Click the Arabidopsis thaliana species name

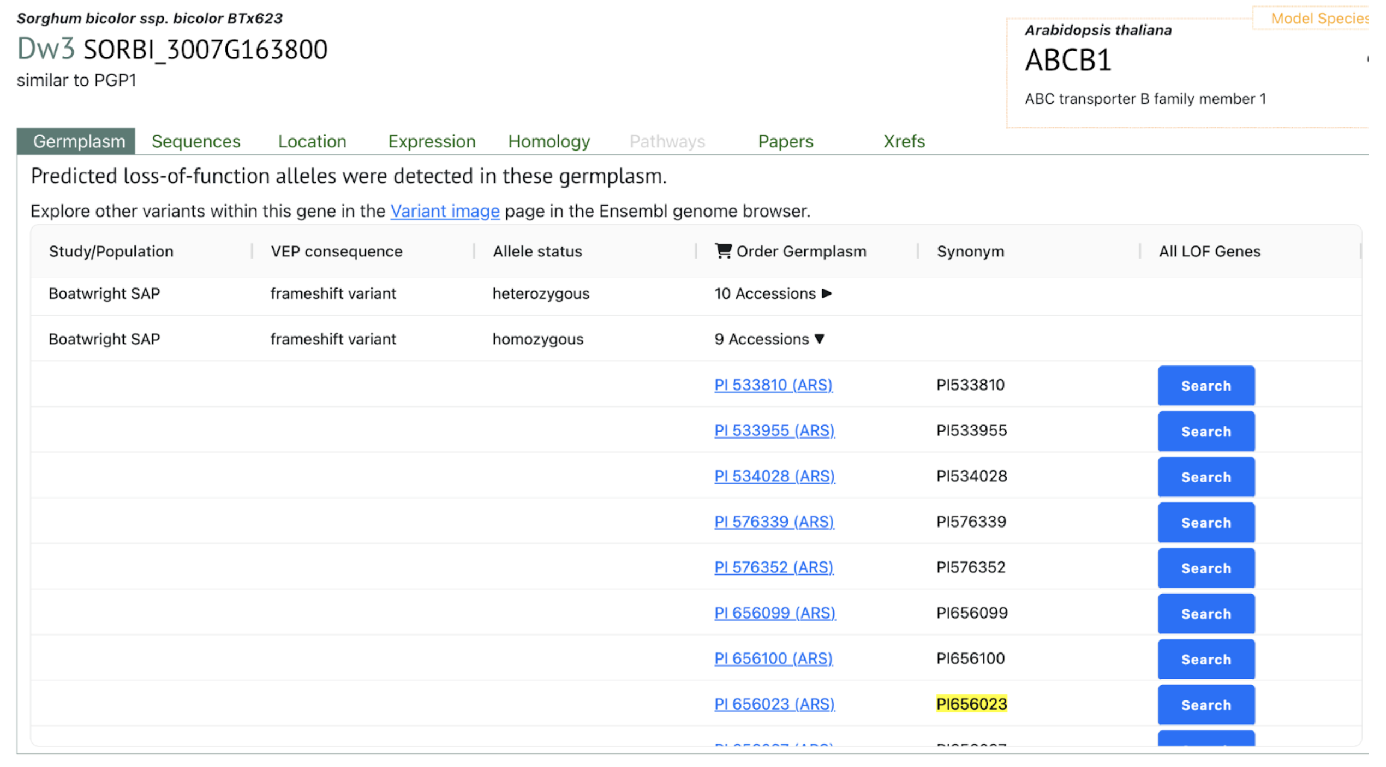[x=1098, y=30]
